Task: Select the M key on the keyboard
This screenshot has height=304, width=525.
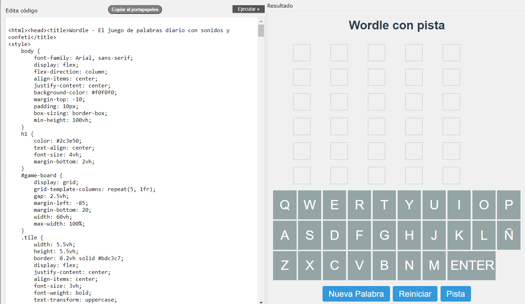Action: 434,266
